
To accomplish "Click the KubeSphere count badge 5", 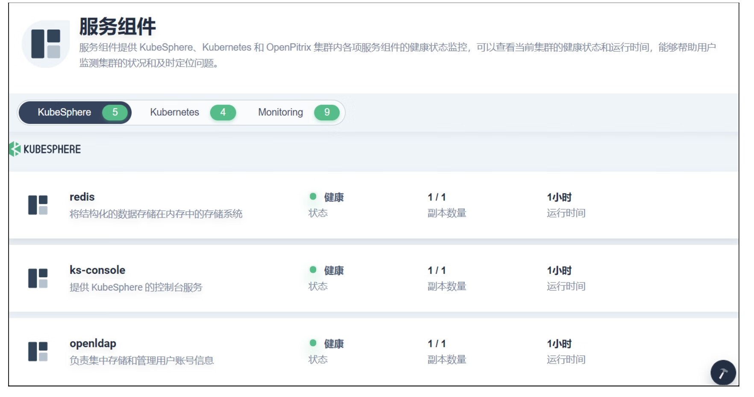I will (x=115, y=112).
